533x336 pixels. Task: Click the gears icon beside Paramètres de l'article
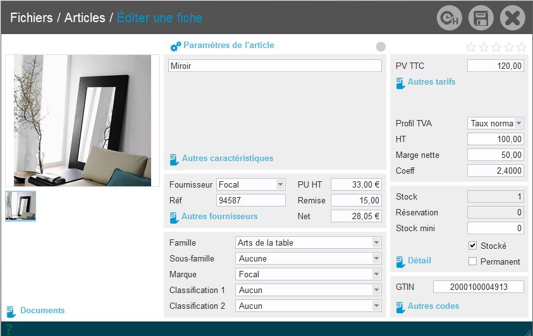click(x=175, y=46)
